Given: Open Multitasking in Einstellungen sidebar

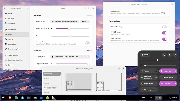Looking at the screenshot, I should (16, 44).
